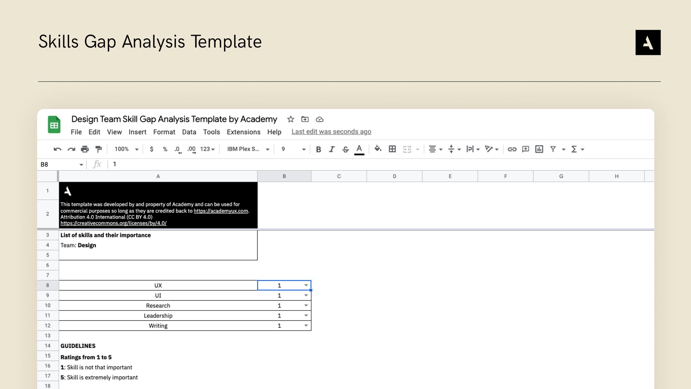
Task: Click 'Last edit was seconds ago' link
Action: pos(331,132)
